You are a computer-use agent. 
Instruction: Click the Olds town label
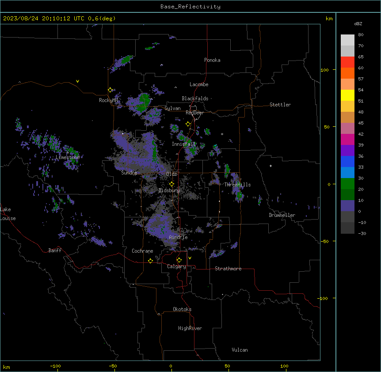[171, 174]
